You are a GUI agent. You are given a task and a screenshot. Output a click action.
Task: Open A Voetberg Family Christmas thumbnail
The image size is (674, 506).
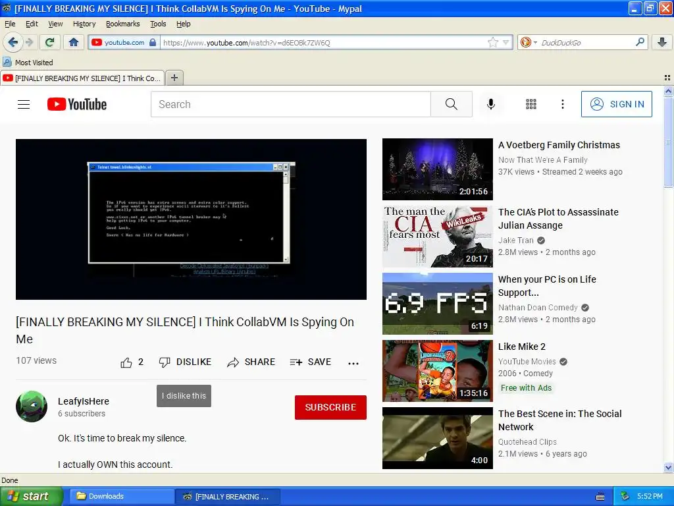(438, 169)
